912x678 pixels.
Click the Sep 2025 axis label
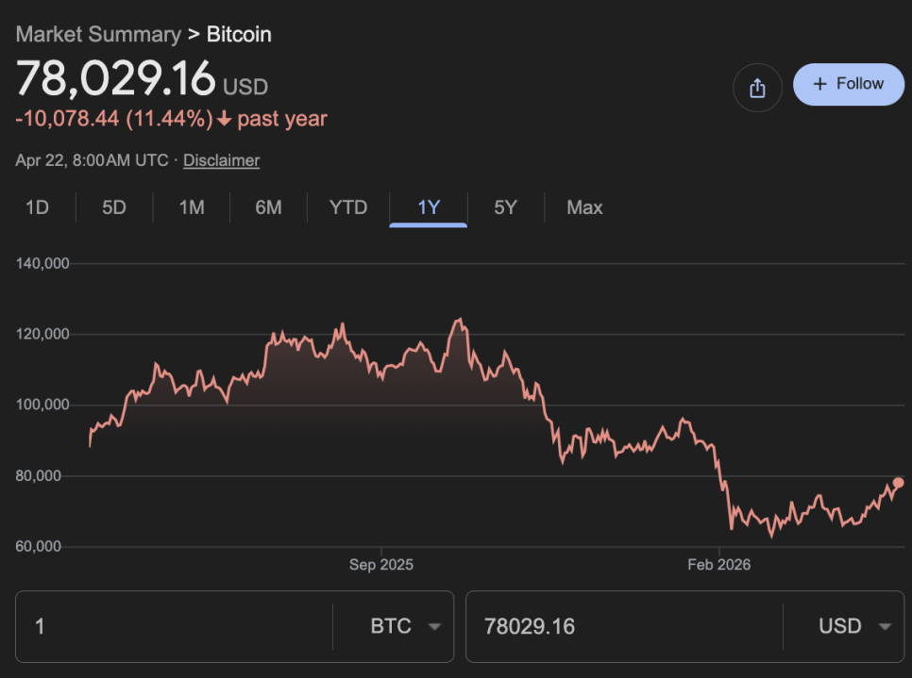381,565
